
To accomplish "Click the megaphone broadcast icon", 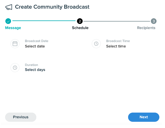I will tap(9, 7).
